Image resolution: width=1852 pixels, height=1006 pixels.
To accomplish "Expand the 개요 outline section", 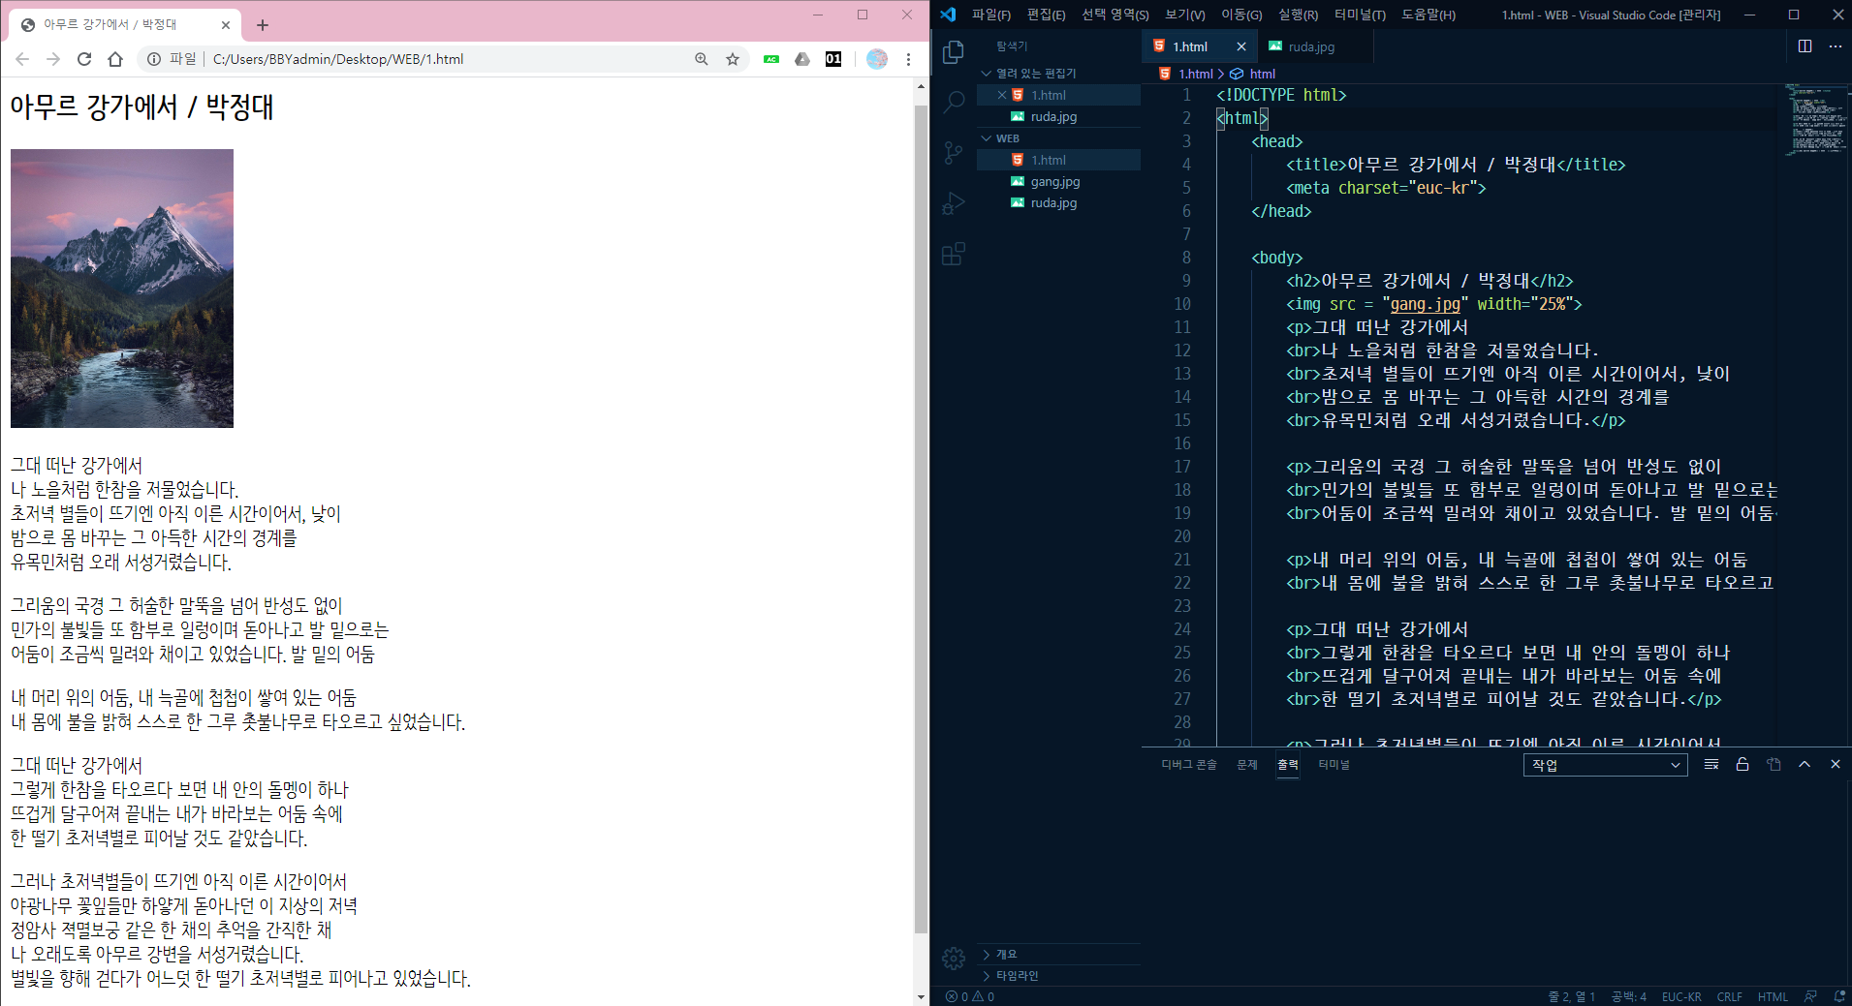I will tap(1059, 955).
